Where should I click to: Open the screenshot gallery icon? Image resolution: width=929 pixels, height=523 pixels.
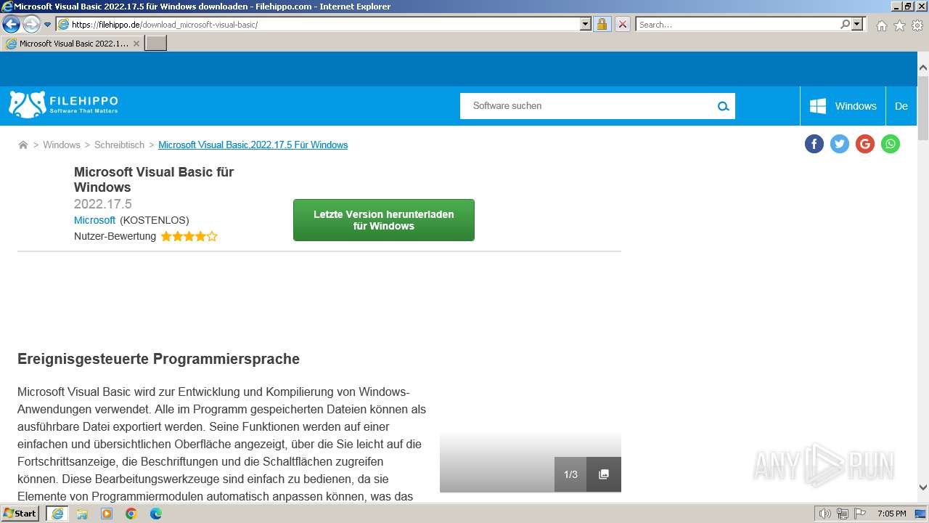click(604, 474)
